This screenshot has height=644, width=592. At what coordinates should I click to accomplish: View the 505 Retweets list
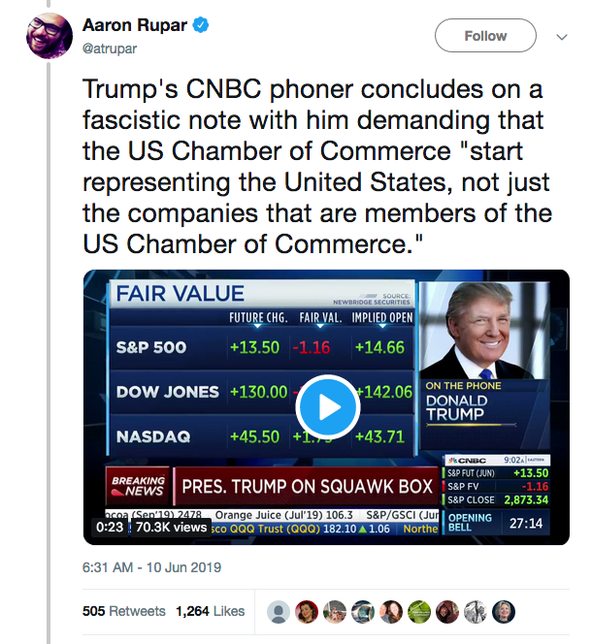pos(124,612)
